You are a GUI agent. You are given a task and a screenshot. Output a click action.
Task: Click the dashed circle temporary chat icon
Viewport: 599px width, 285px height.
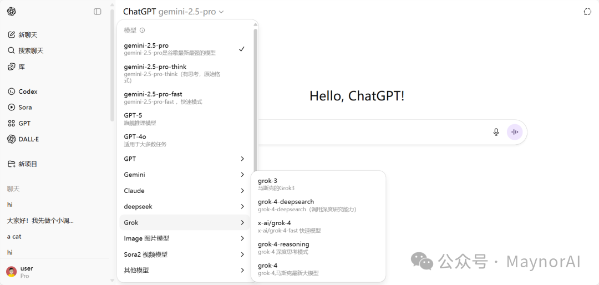(x=587, y=12)
